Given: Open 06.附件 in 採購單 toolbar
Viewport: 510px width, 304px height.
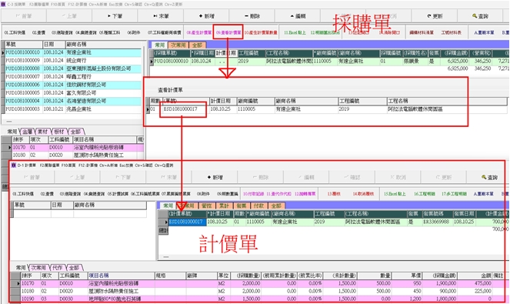Looking at the screenshot, I should pyautogui.click(x=134, y=32).
